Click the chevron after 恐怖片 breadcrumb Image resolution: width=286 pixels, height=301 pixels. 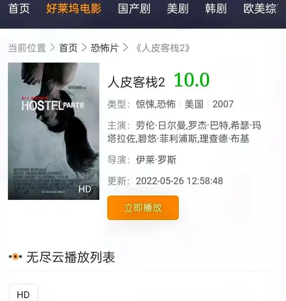coord(125,48)
